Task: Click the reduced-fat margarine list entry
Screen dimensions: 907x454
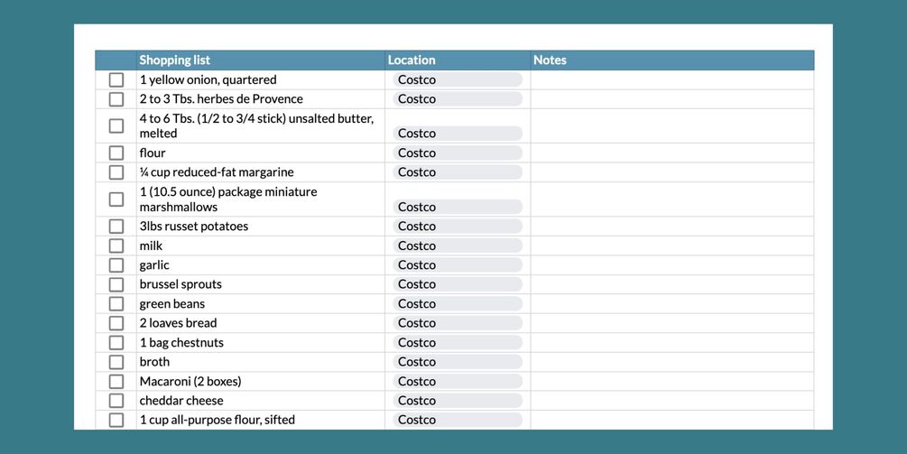Action: click(x=217, y=172)
